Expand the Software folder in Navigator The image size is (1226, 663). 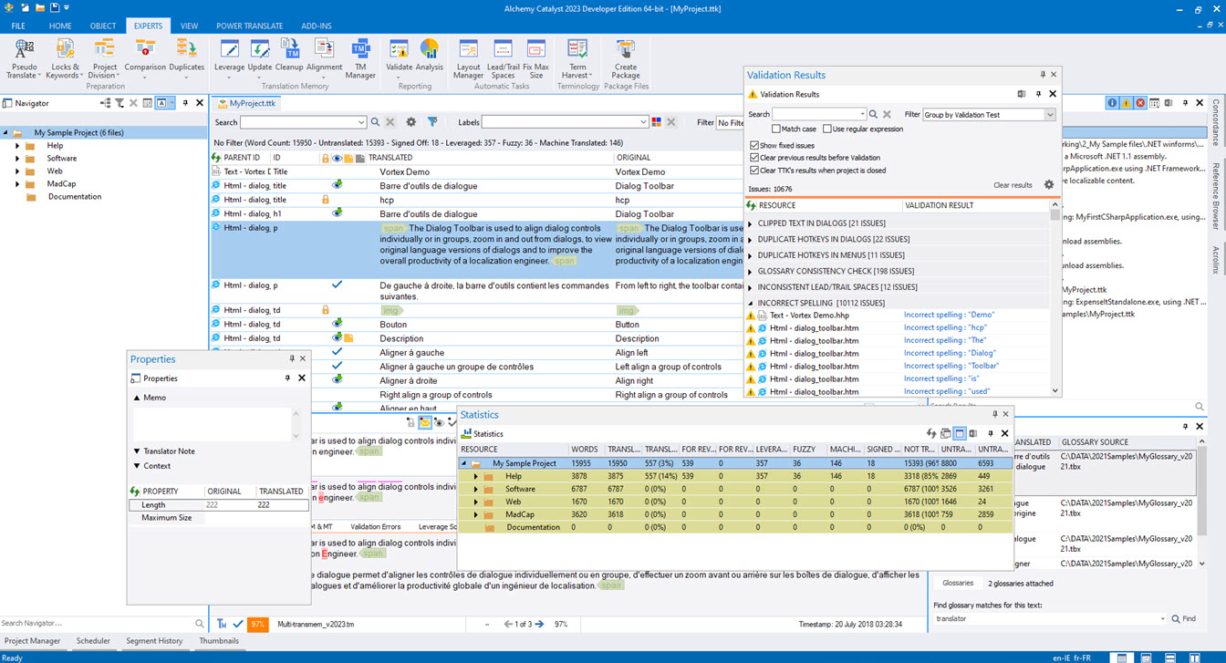(17, 159)
